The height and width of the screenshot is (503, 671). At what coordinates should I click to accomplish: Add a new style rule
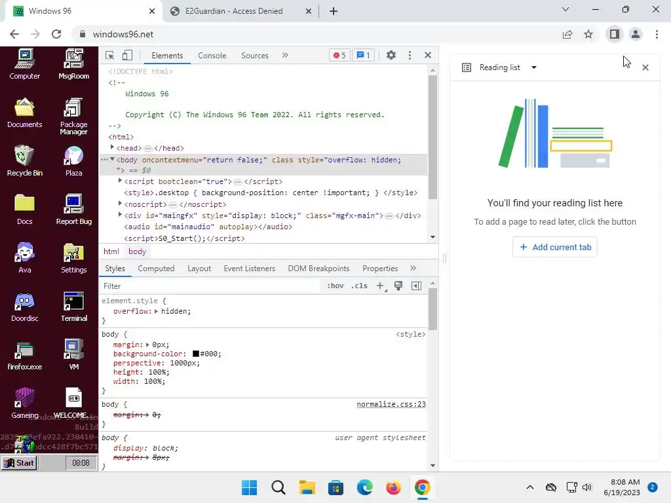point(380,286)
